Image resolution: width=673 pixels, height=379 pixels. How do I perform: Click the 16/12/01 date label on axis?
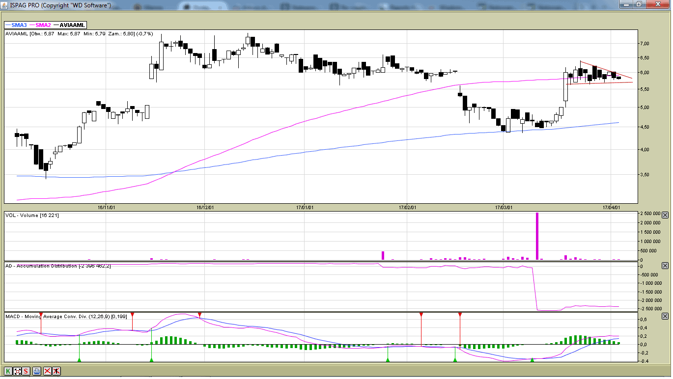point(204,208)
